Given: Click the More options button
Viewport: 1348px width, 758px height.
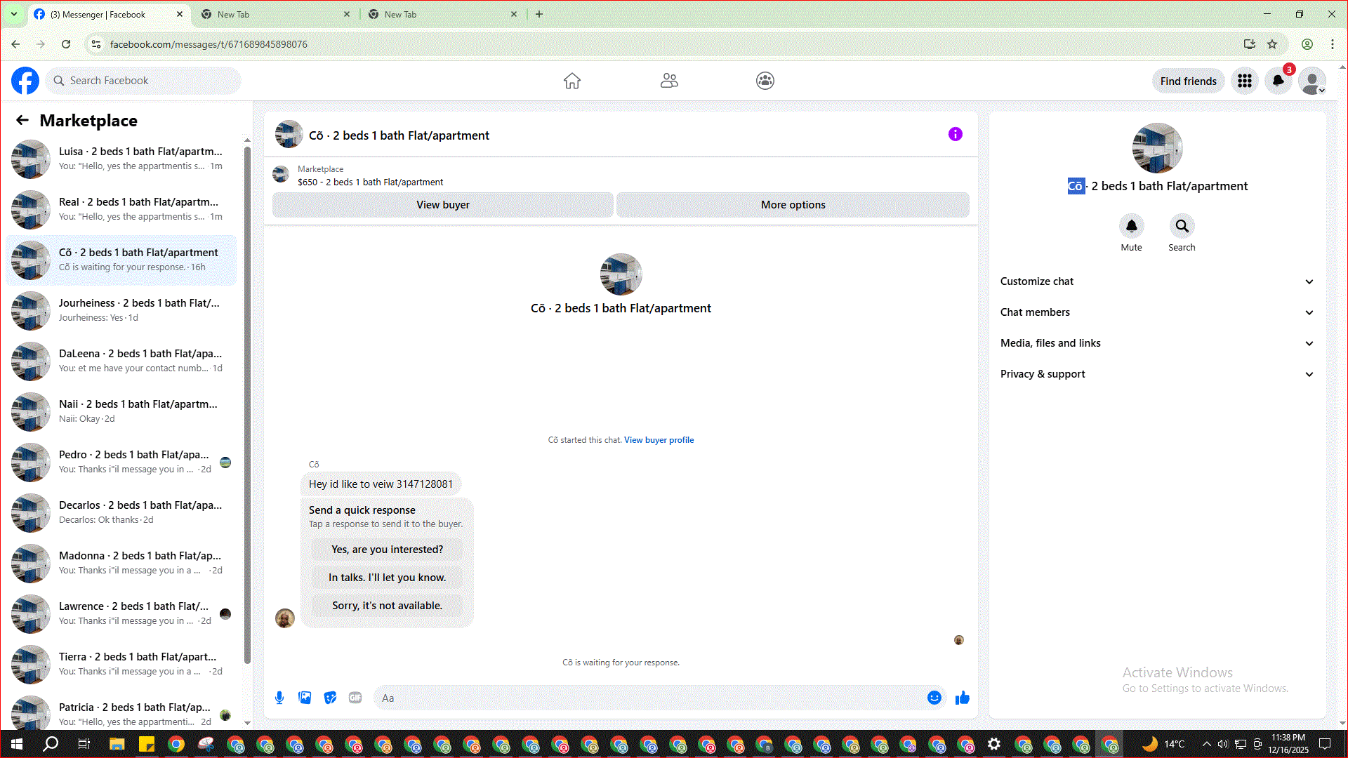Looking at the screenshot, I should (793, 205).
